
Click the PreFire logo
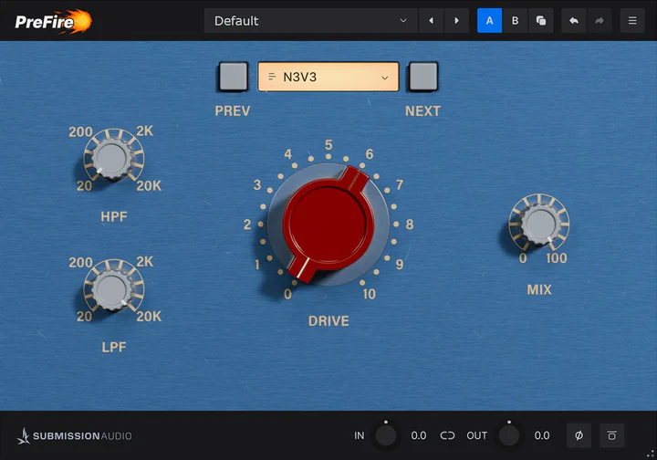coord(53,21)
